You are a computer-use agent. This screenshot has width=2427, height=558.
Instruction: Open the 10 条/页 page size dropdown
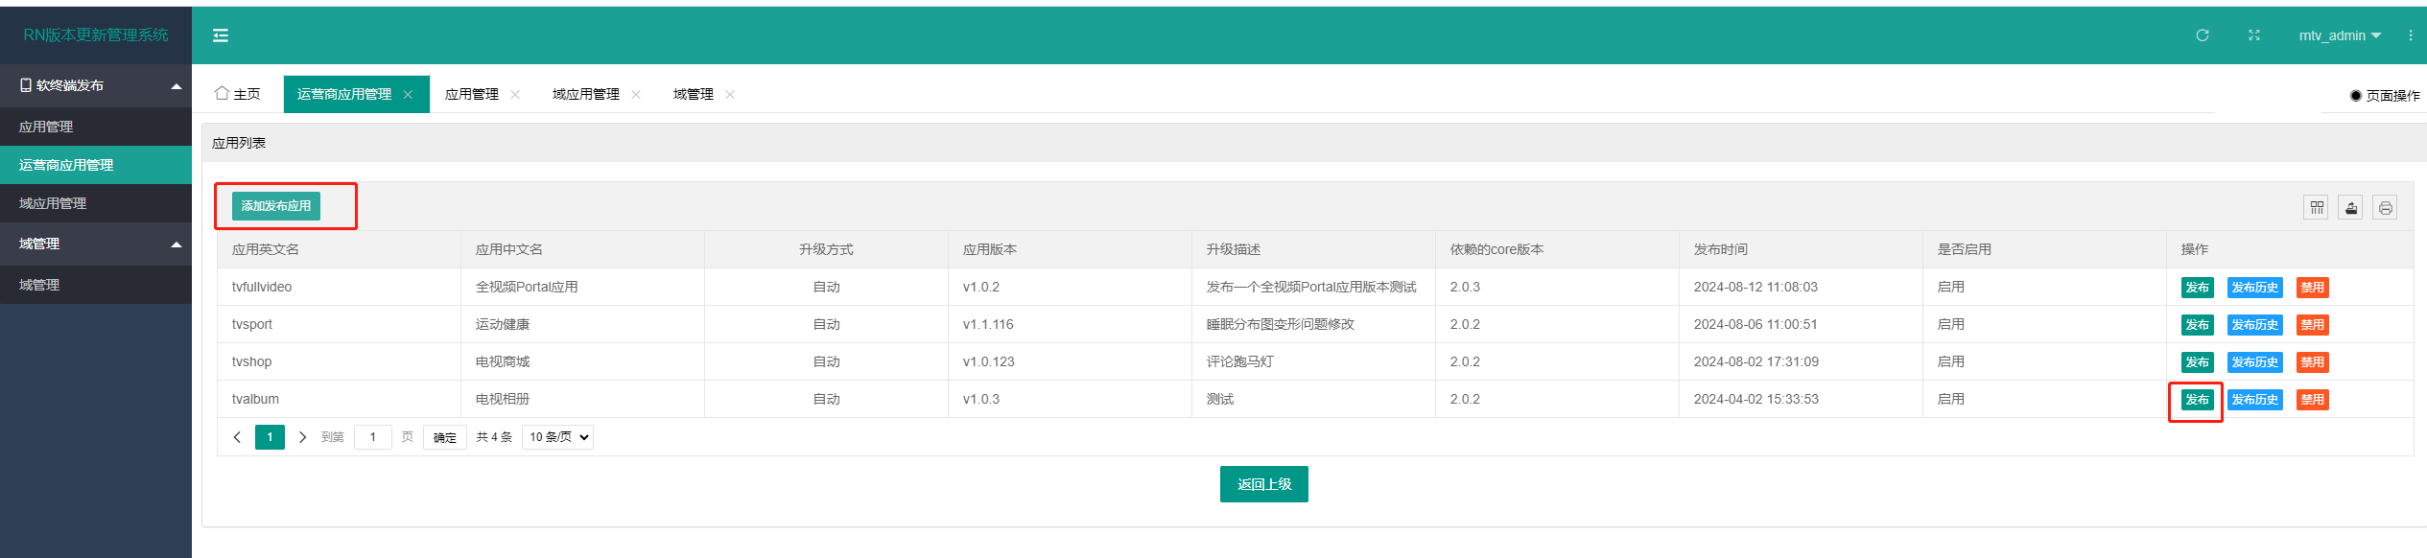coord(558,437)
